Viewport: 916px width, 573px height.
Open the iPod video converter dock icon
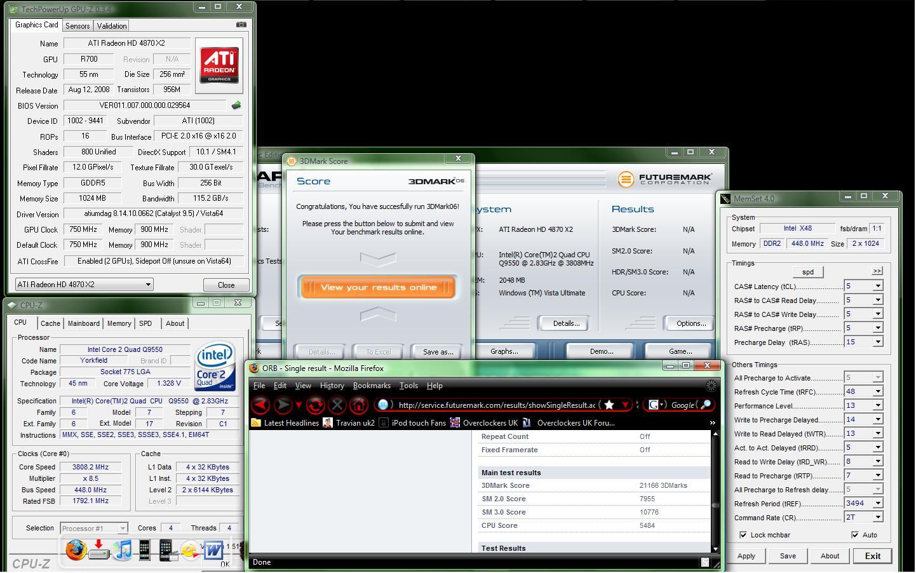click(168, 549)
